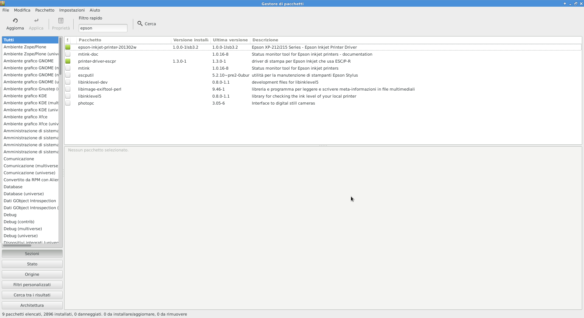Click the Applica toolbar icon
Screen dimensions: 584x318
pos(36,21)
